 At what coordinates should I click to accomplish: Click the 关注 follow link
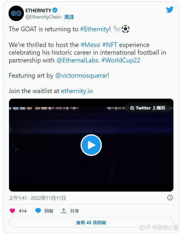(70, 17)
